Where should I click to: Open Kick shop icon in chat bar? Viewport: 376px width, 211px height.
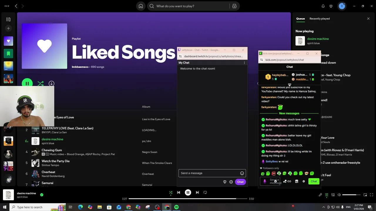pos(297,181)
